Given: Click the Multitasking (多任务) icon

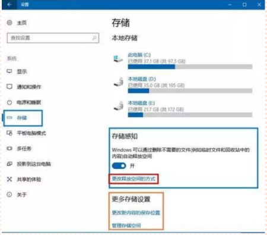Looking at the screenshot, I should 9,148.
